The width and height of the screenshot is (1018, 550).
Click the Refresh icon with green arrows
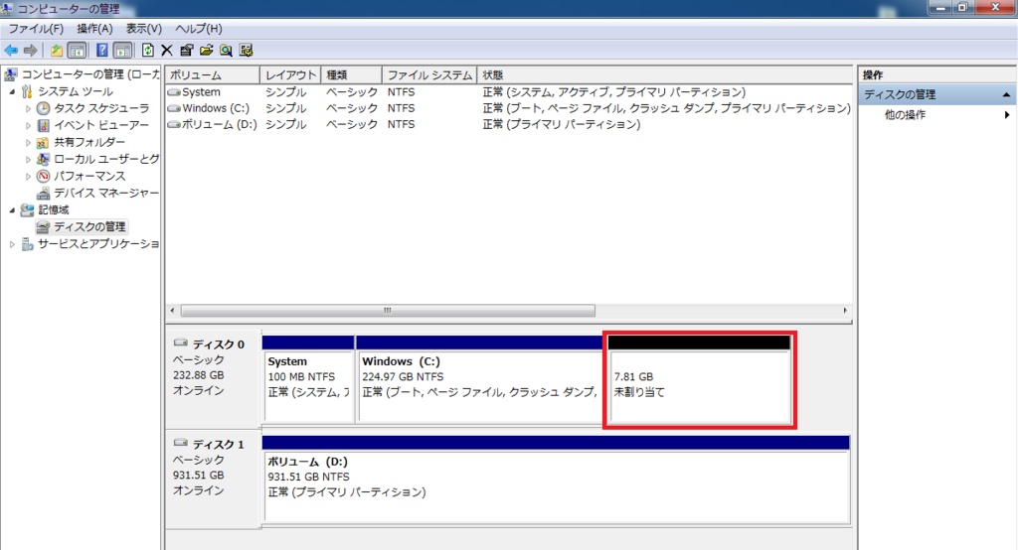click(x=148, y=50)
